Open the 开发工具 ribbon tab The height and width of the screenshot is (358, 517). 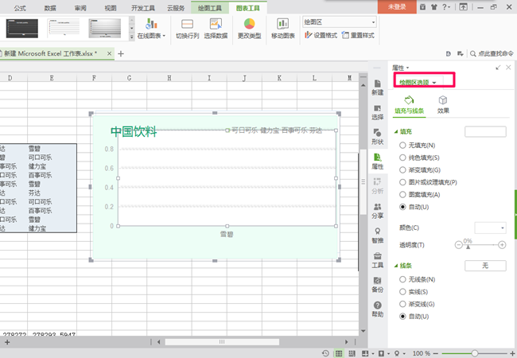(143, 8)
